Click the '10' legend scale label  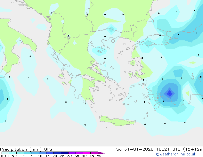coord(40,156)
